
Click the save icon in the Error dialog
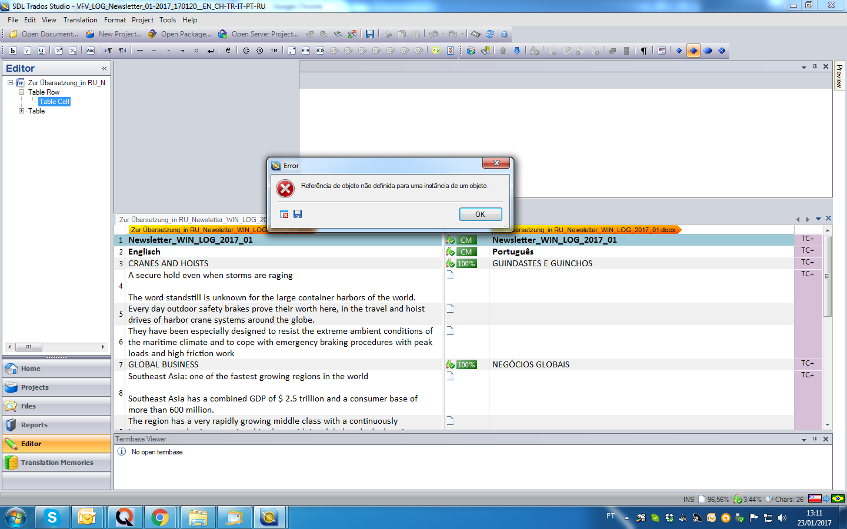click(298, 214)
